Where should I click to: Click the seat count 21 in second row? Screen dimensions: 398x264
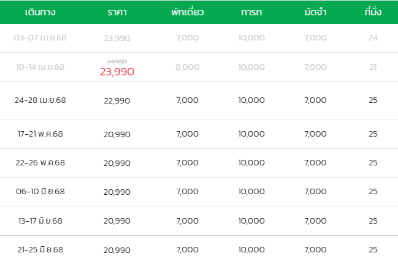(373, 67)
